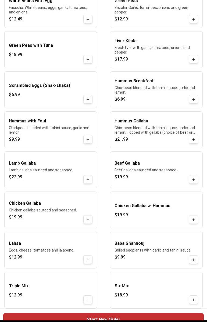Add Scrambled Eggs (Shak-shaka) to cart
The image size is (207, 322).
pyautogui.click(x=88, y=99)
